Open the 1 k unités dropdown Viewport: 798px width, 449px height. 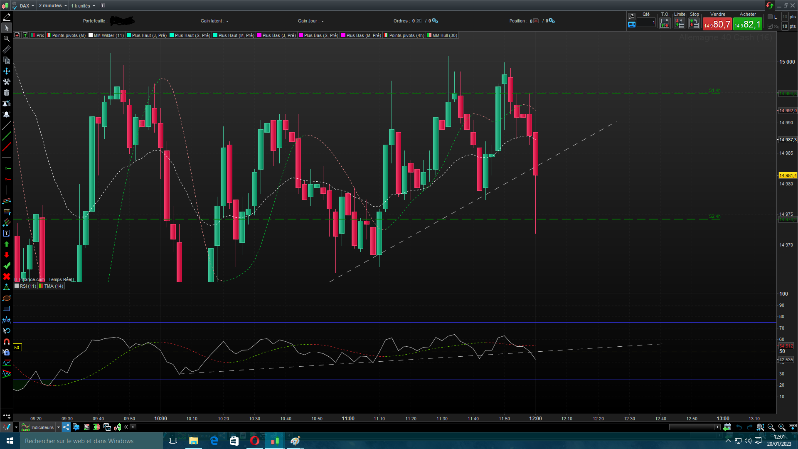pos(83,6)
